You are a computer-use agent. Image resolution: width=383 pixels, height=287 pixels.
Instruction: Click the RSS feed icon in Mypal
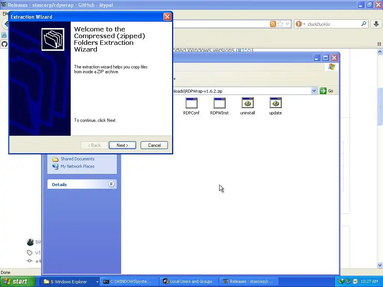tap(273, 24)
